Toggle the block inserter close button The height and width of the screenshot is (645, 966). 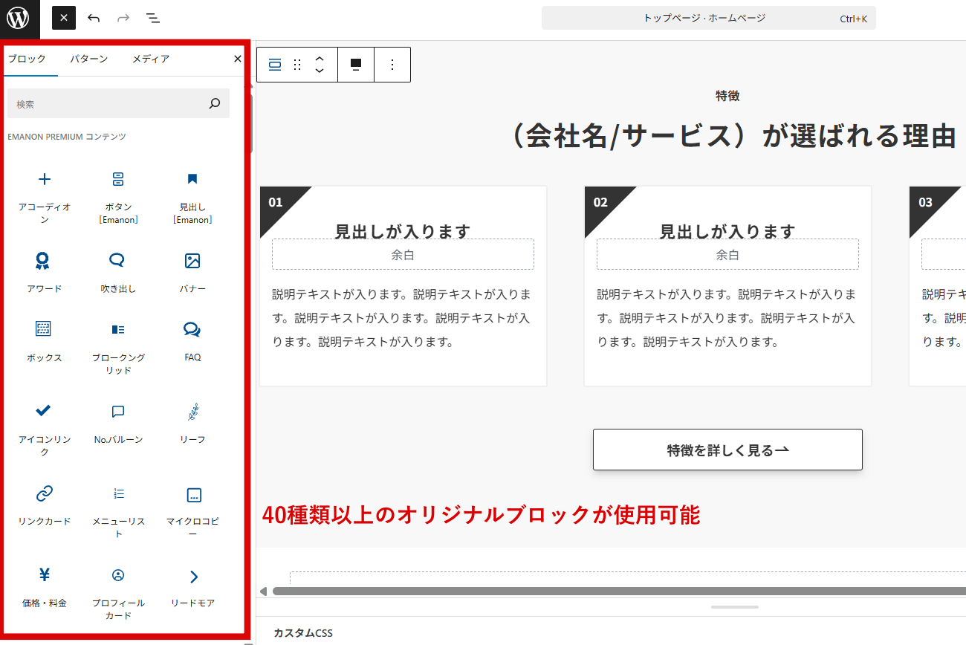pyautogui.click(x=64, y=19)
